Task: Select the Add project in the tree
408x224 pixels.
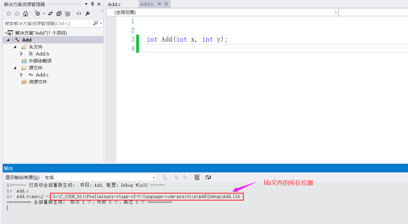Action: point(27,40)
